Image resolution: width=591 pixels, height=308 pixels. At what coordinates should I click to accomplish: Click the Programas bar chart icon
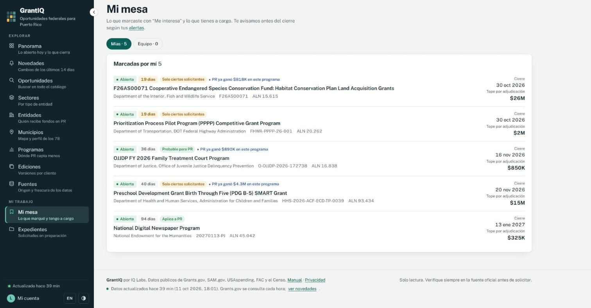coord(12,149)
